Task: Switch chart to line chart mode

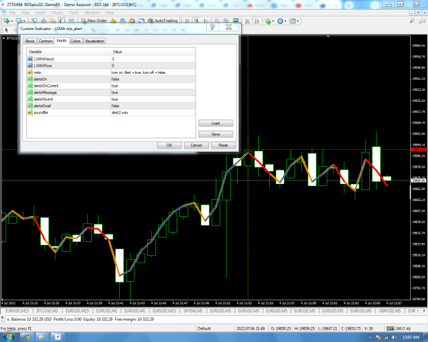Action: (x=206, y=21)
